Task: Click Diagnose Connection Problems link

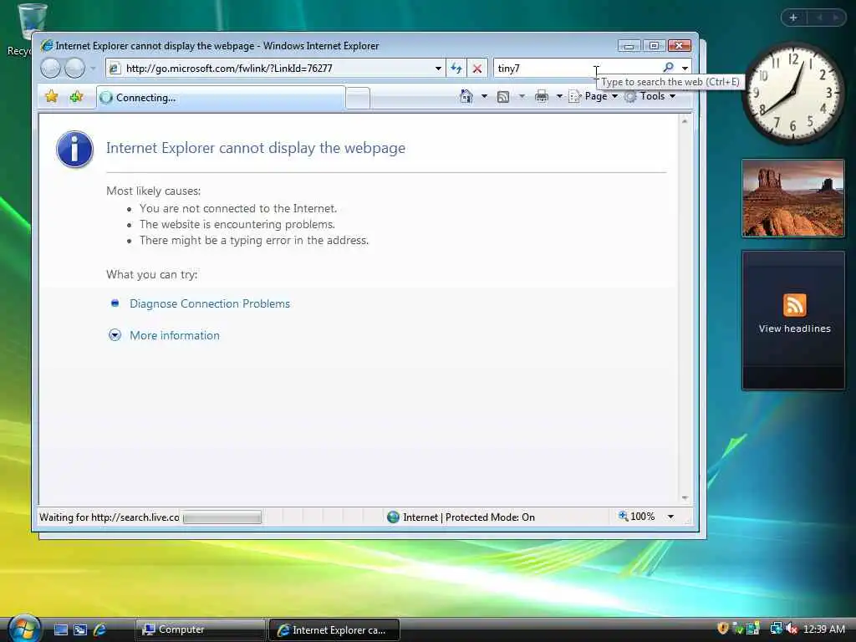Action: (210, 303)
